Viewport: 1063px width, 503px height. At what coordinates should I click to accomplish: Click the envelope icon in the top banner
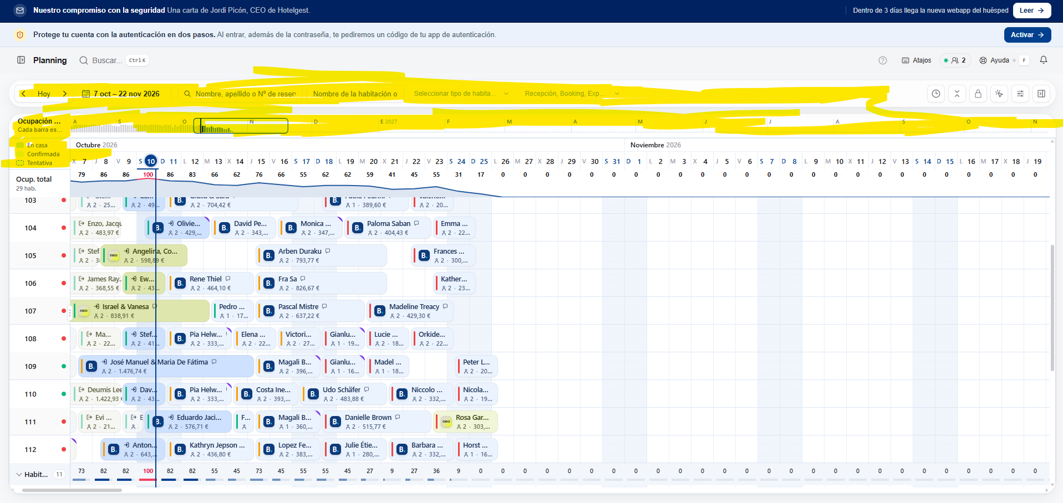20,10
